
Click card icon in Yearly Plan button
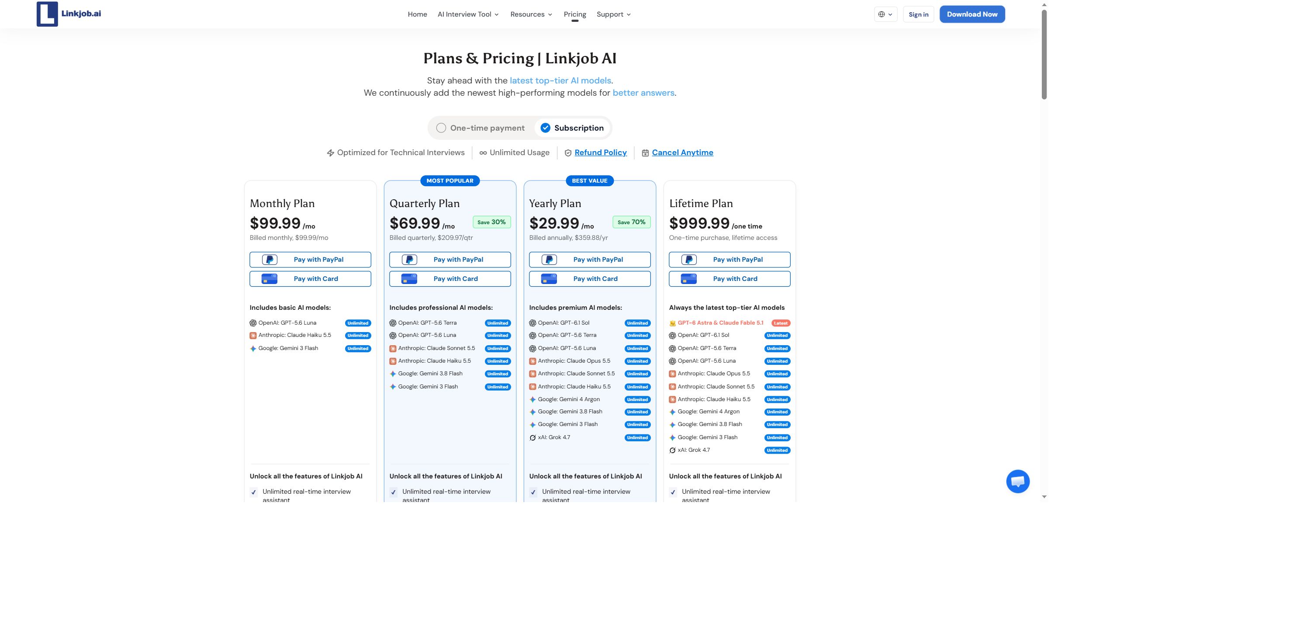pyautogui.click(x=549, y=279)
